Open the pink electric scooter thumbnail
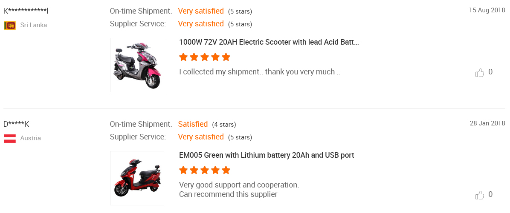 (137, 65)
